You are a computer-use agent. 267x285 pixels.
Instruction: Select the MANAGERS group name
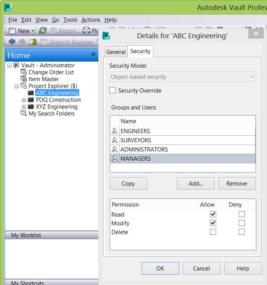(x=135, y=159)
